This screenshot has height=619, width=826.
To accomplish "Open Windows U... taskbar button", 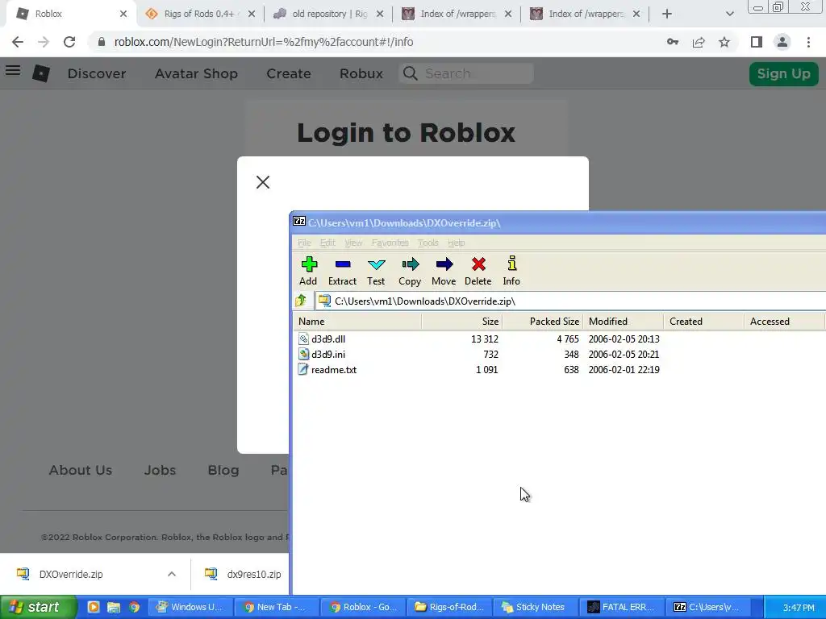I will (190, 607).
